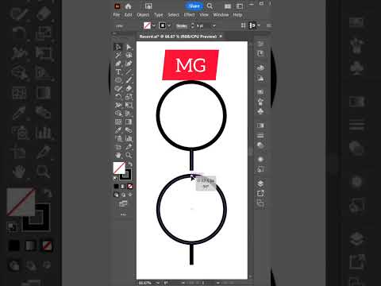The width and height of the screenshot is (381, 286).
Task: Open the Edit menu
Action: click(129, 15)
